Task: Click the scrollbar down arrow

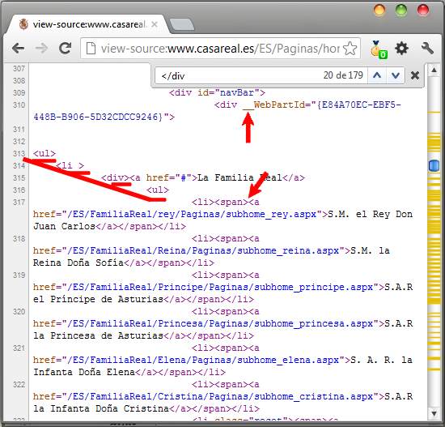Action: (434, 413)
